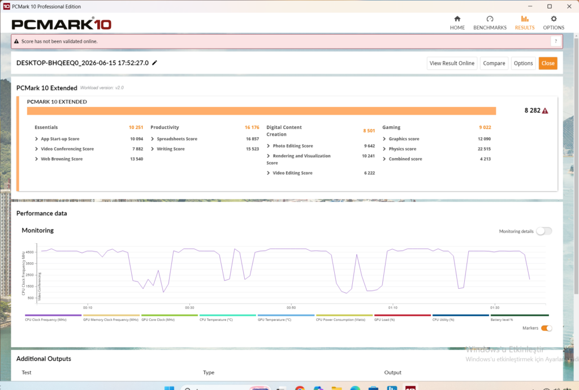
Task: Click the Output column header
Action: point(392,372)
